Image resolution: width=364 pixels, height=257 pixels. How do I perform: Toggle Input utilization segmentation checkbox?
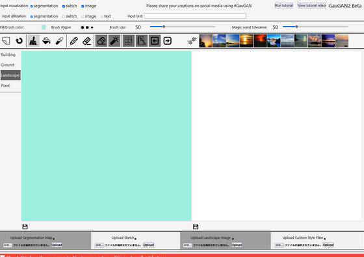coord(32,16)
